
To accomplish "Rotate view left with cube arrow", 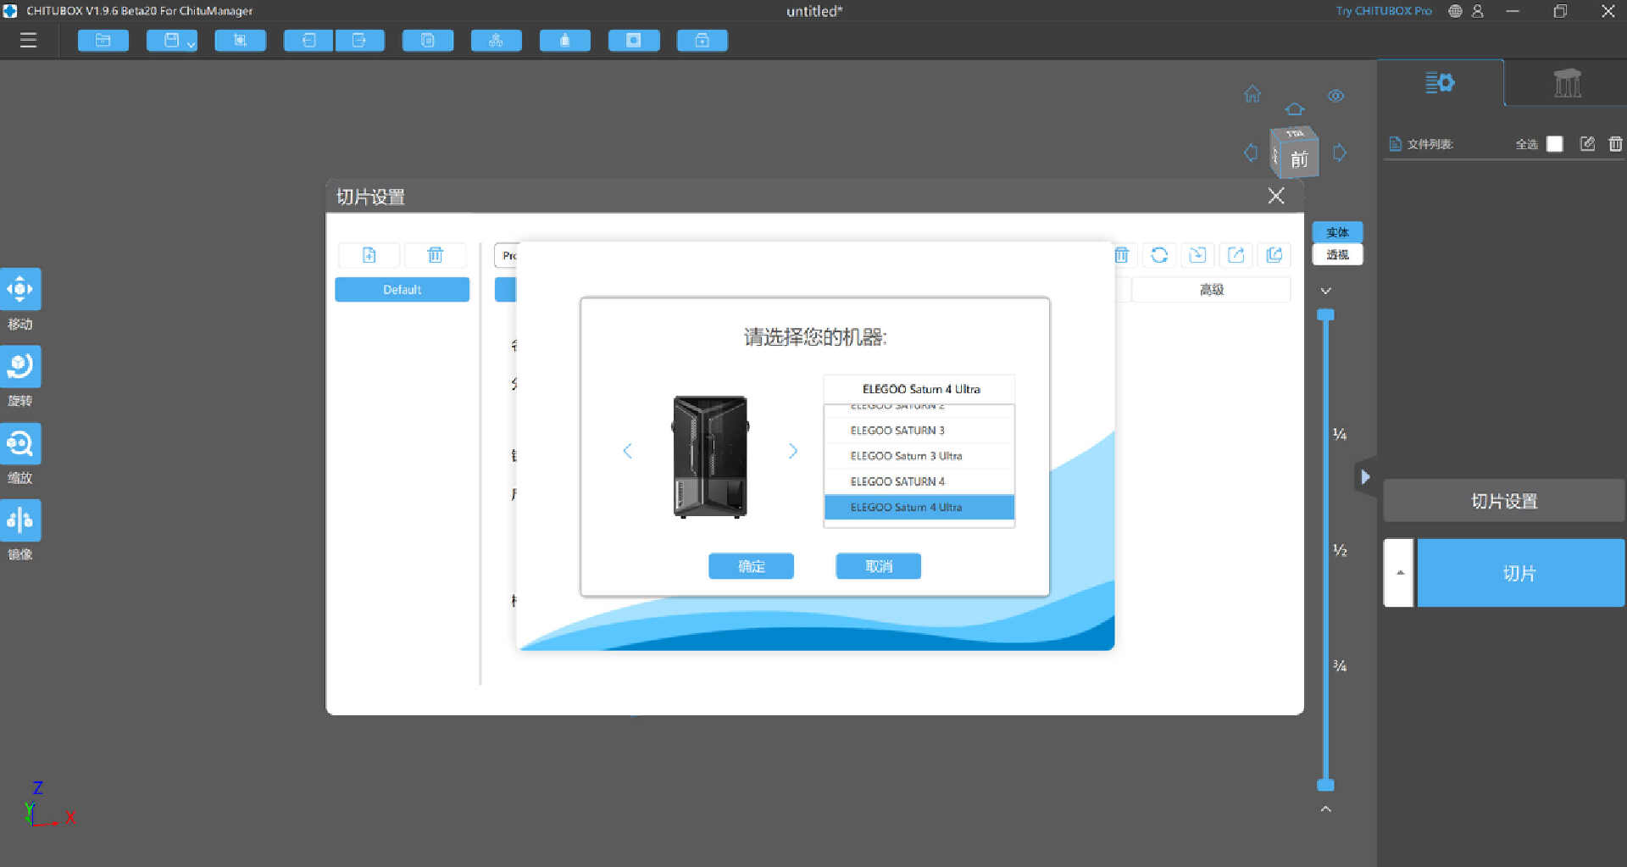I will (x=1251, y=153).
